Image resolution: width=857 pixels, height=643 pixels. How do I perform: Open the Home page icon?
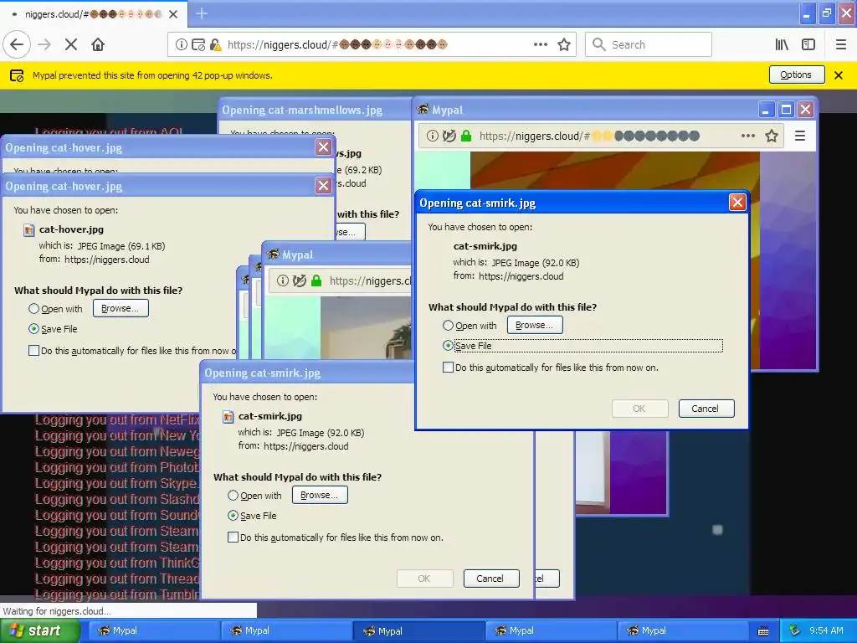98,44
